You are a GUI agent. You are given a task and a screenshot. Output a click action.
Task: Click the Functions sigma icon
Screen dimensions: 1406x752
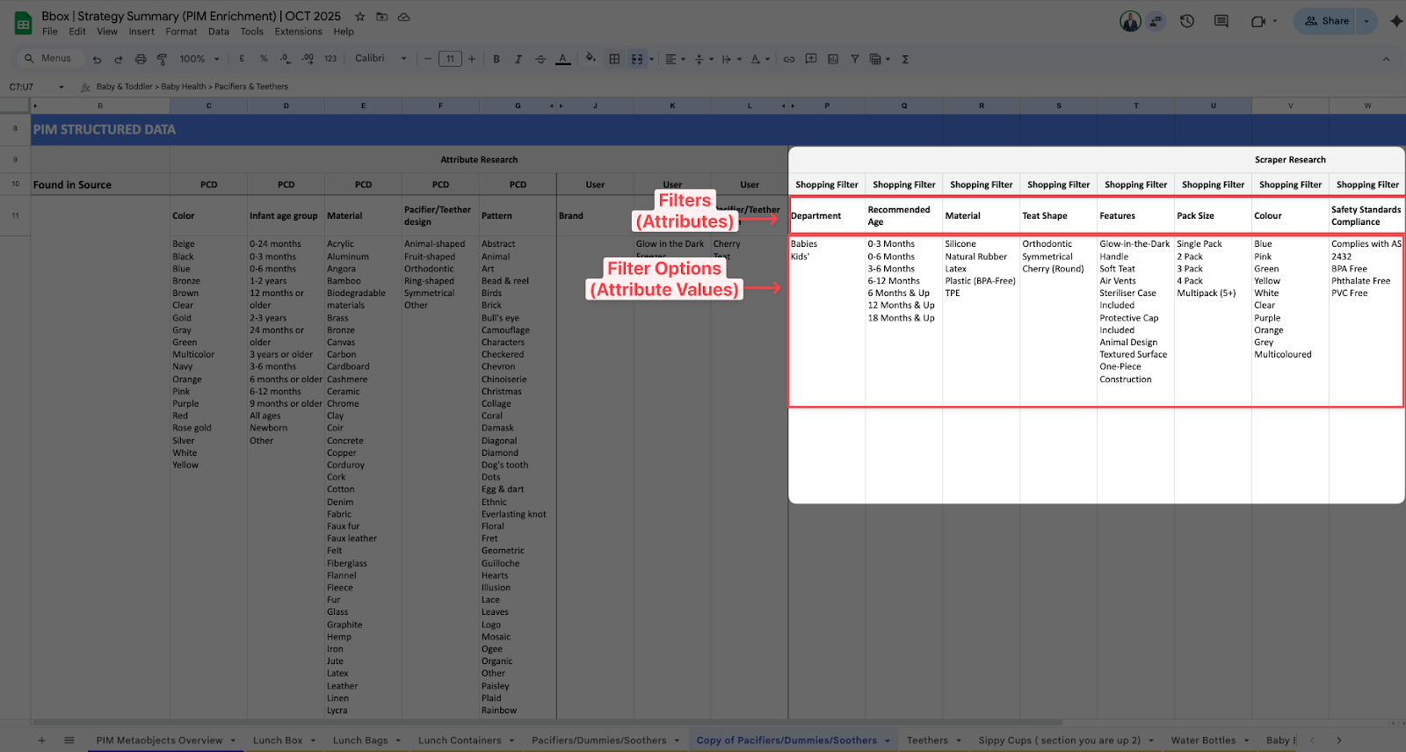[905, 60]
